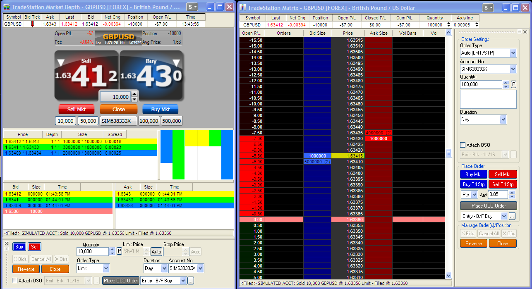Tick Attach OSO checkbox in Market Depth
The image size is (532, 289).
click(15, 280)
